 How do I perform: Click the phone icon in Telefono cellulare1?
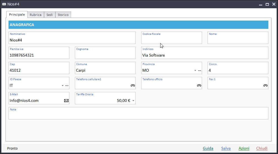click(x=133, y=86)
